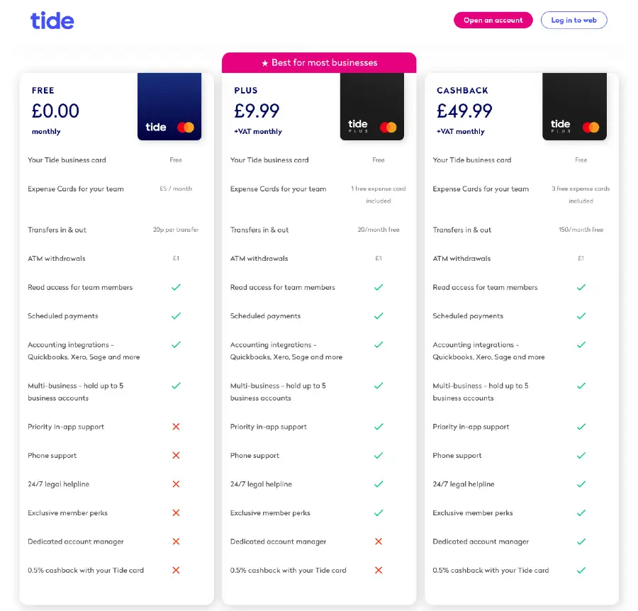Click the green check for Free Scheduled payments
Viewport: 638px width, 611px height.
[x=176, y=315]
